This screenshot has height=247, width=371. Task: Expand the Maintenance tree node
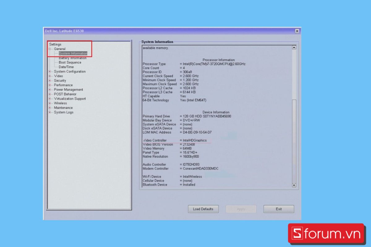(x=49, y=108)
